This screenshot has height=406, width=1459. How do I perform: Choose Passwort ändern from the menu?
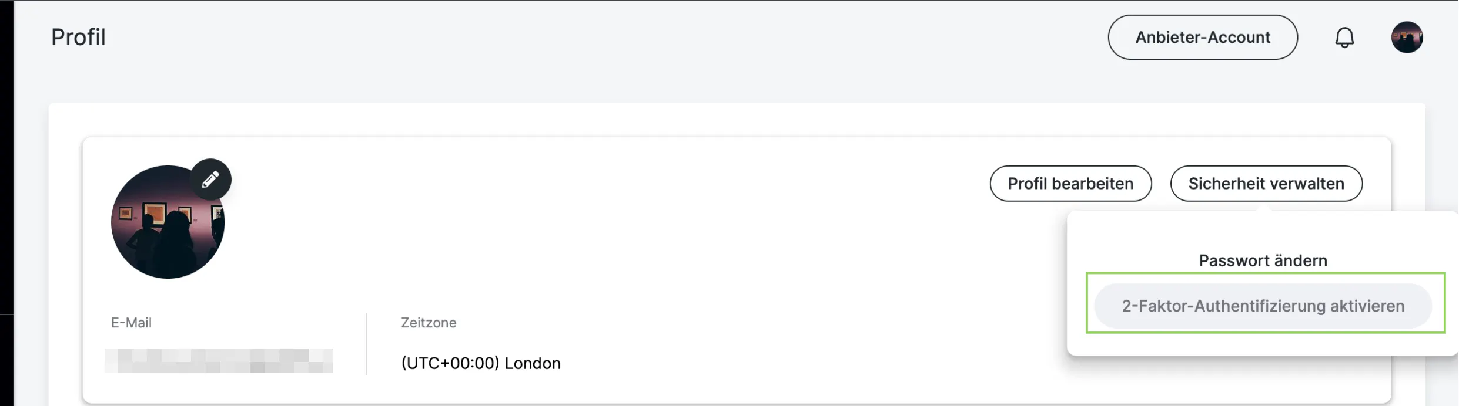click(1263, 260)
